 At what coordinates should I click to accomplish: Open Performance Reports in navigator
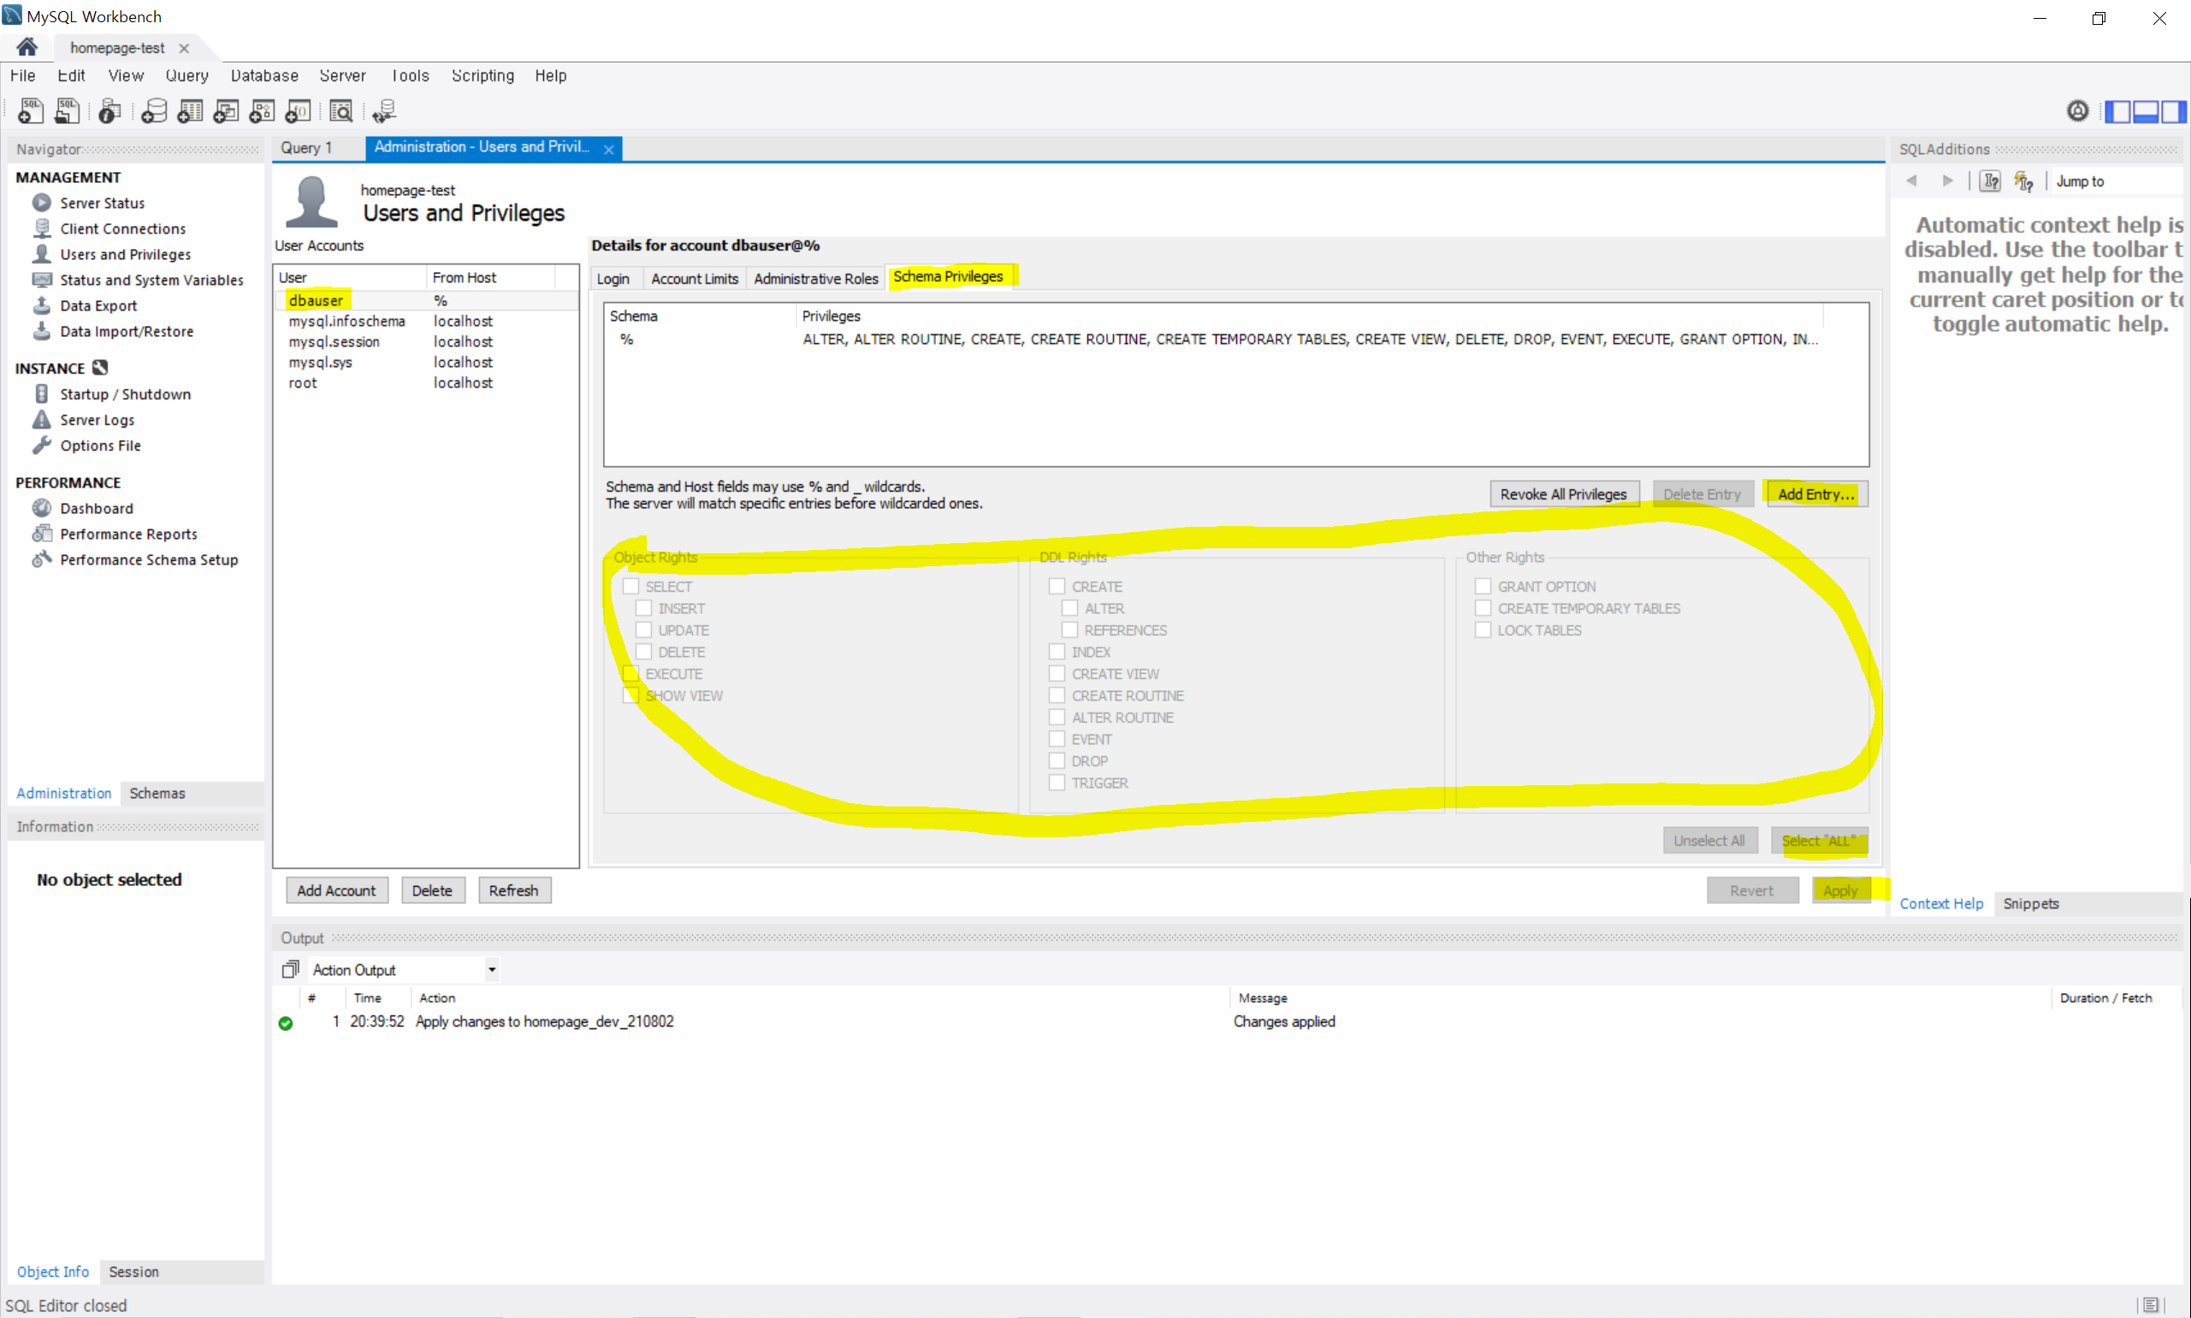point(129,534)
